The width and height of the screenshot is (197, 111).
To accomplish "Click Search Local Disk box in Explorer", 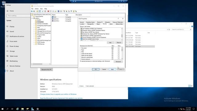I will tap(181, 30).
